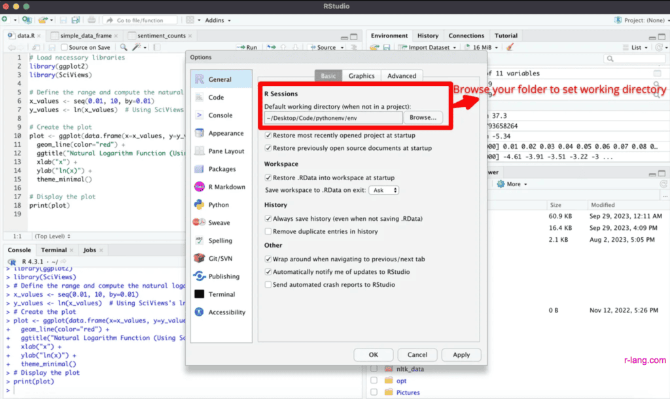Image resolution: width=670 pixels, height=399 pixels.
Task: Select the Basic tab in Options
Action: (328, 76)
